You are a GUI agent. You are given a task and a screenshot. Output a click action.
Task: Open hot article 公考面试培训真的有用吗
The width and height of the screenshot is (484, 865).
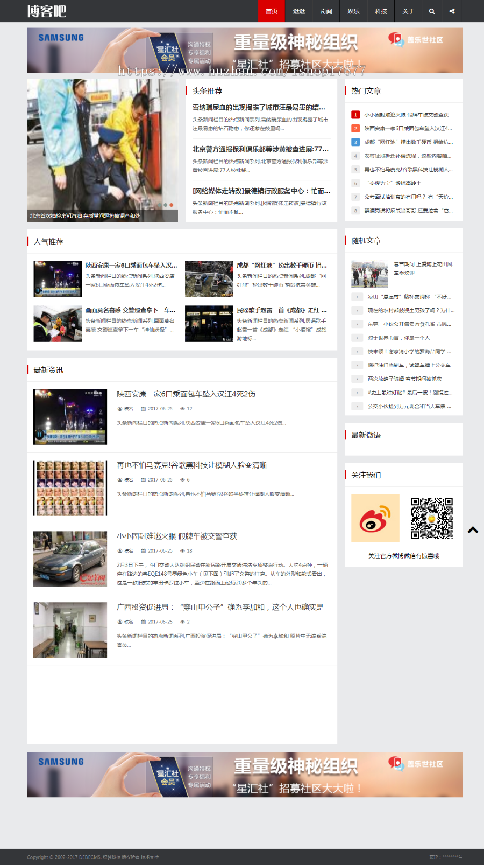pyautogui.click(x=409, y=197)
